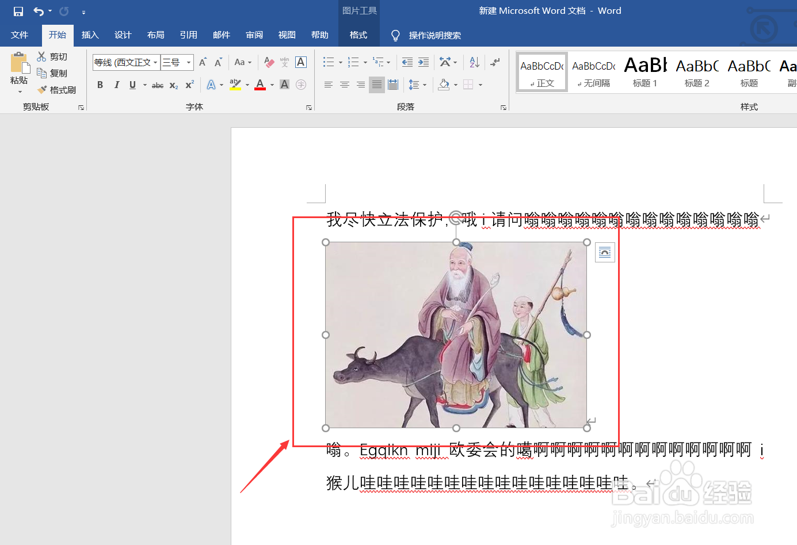Click the character border A icon
Screen dimensions: 797x545
300,62
